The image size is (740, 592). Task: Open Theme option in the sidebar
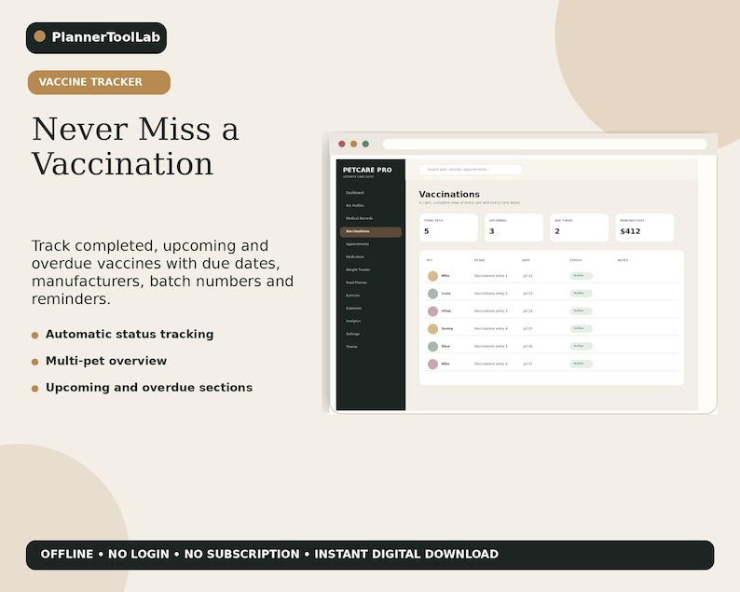point(351,347)
